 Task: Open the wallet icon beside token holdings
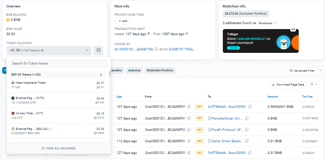pos(98,50)
